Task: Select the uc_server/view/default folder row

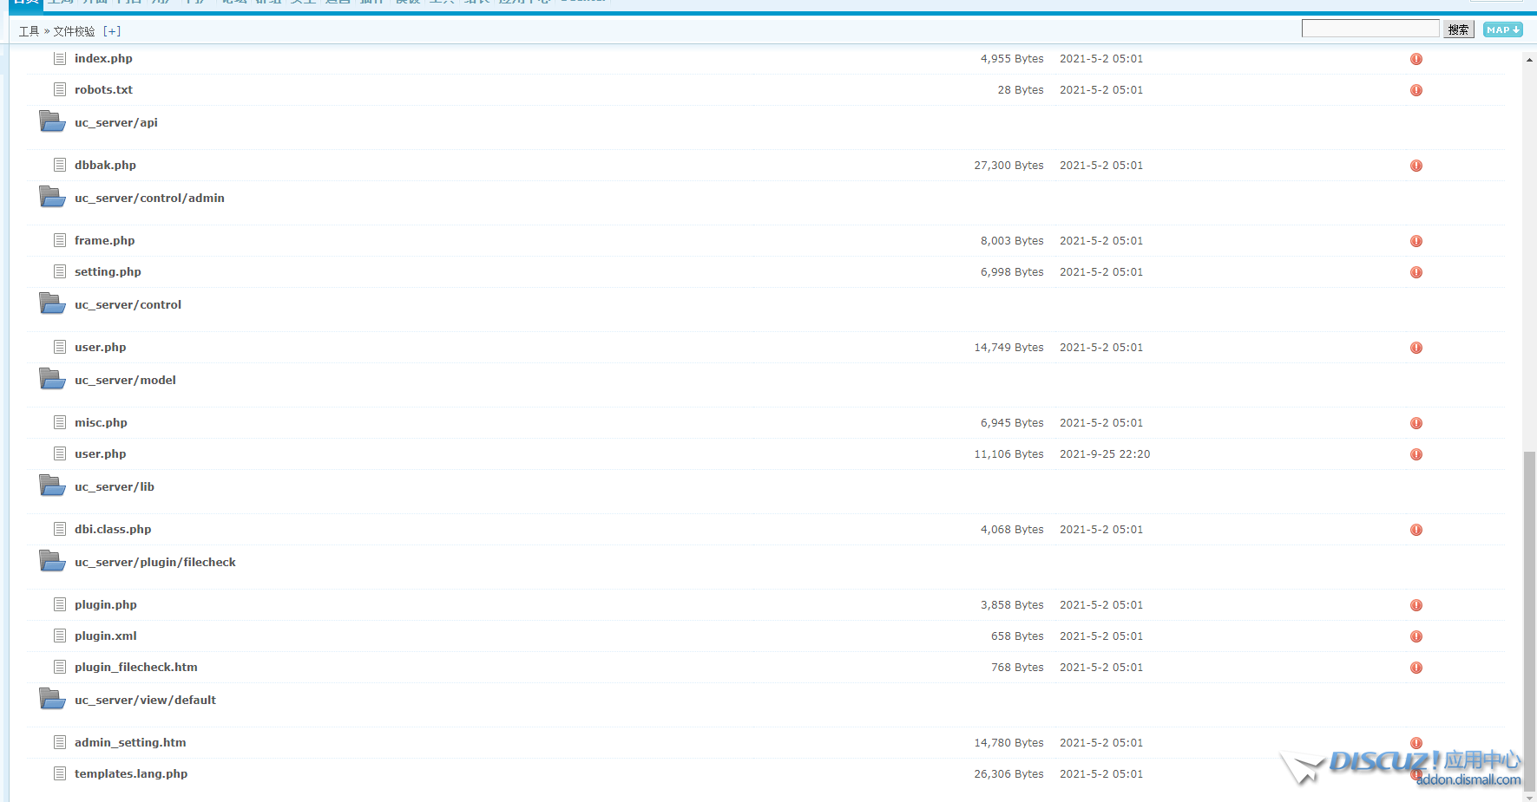Action: [145, 700]
